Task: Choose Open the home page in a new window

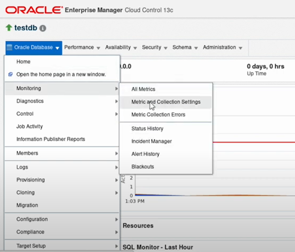Action: (62, 74)
